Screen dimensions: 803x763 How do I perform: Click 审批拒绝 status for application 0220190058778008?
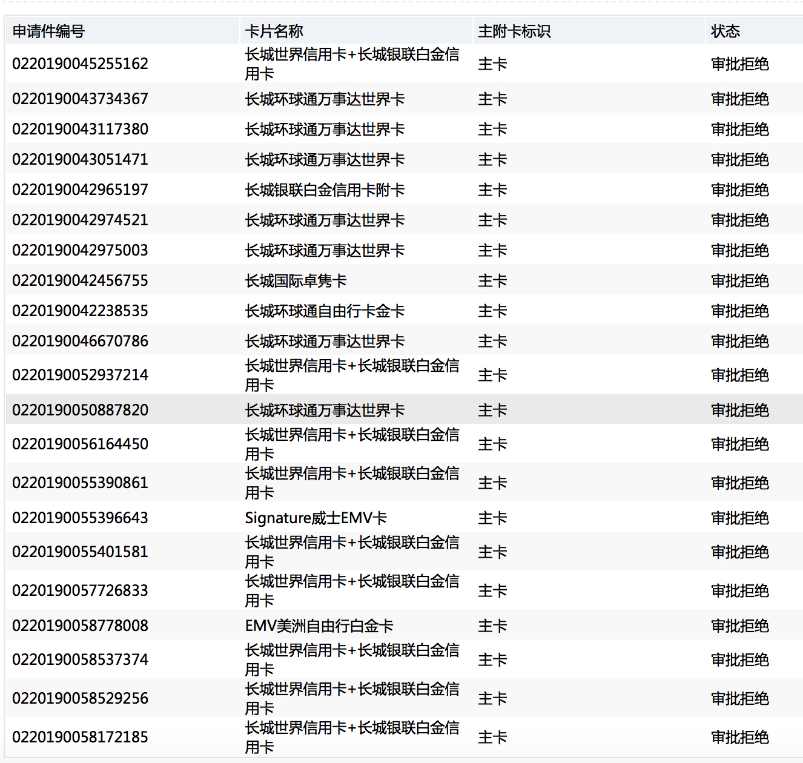pos(739,626)
